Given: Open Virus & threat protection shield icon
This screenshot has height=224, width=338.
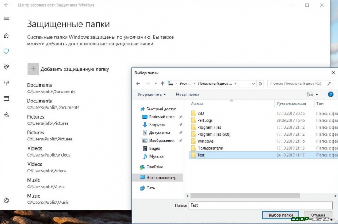Looking at the screenshot, I should coord(6,51).
